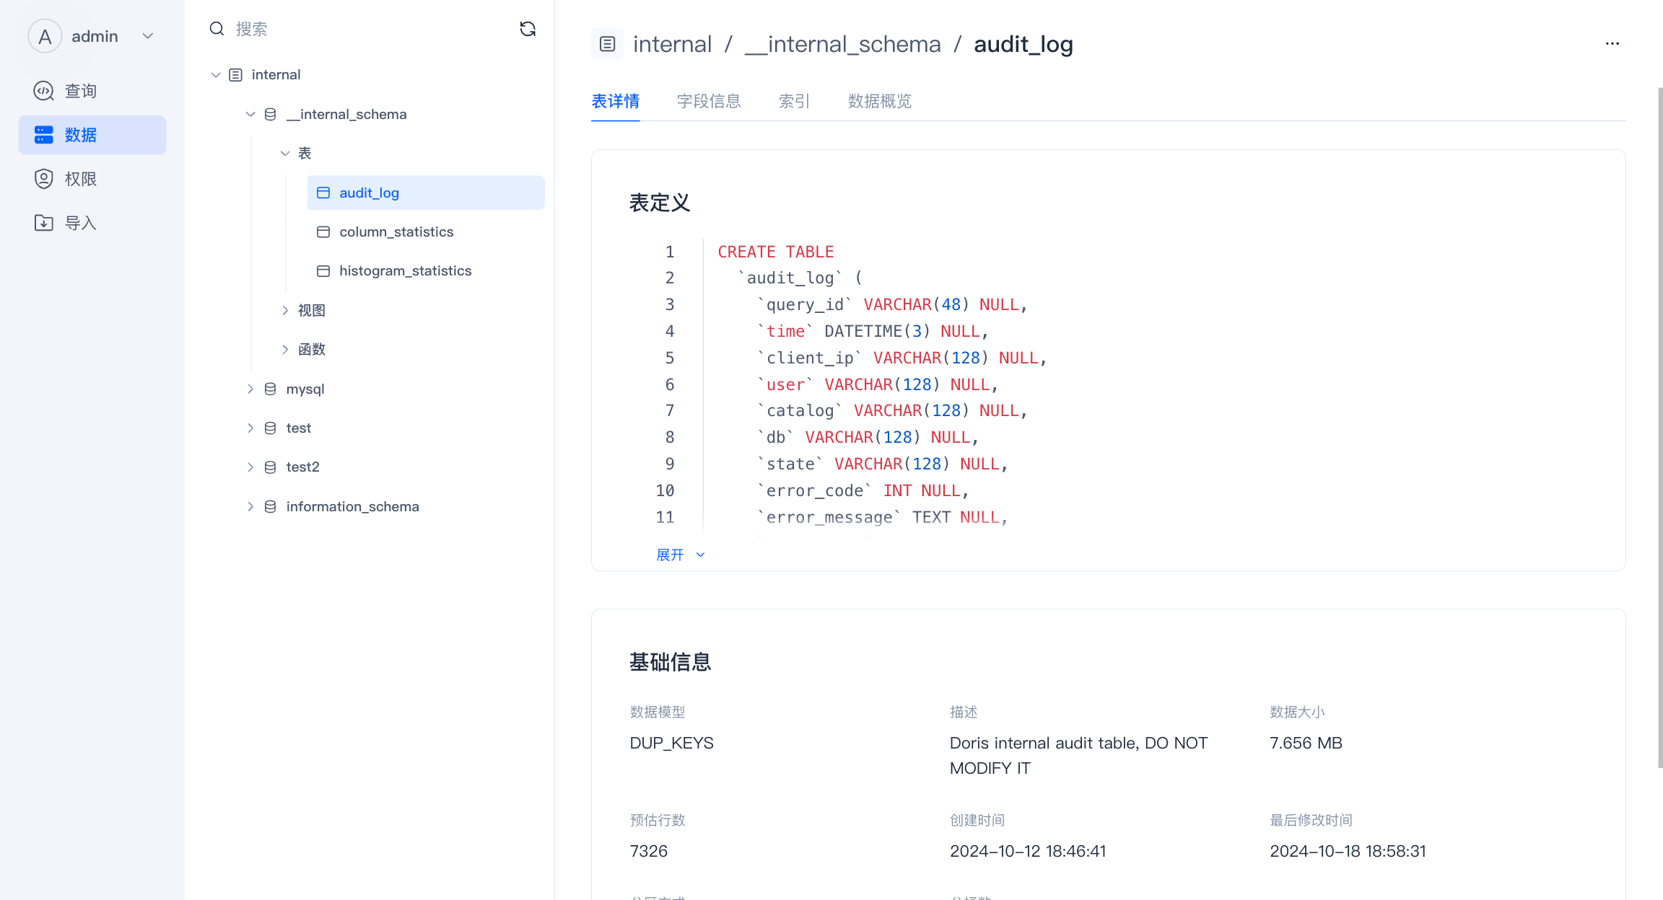Viewport: 1663px width, 900px height.
Task: Switch to the 数据概览 tab
Action: pos(879,101)
